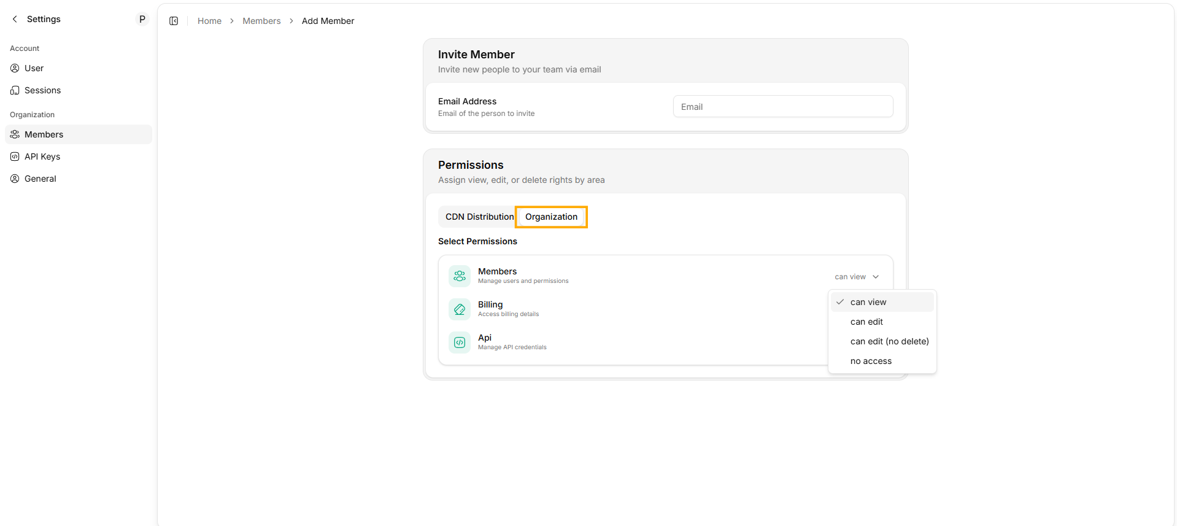Click the Billing row label

[x=490, y=304]
